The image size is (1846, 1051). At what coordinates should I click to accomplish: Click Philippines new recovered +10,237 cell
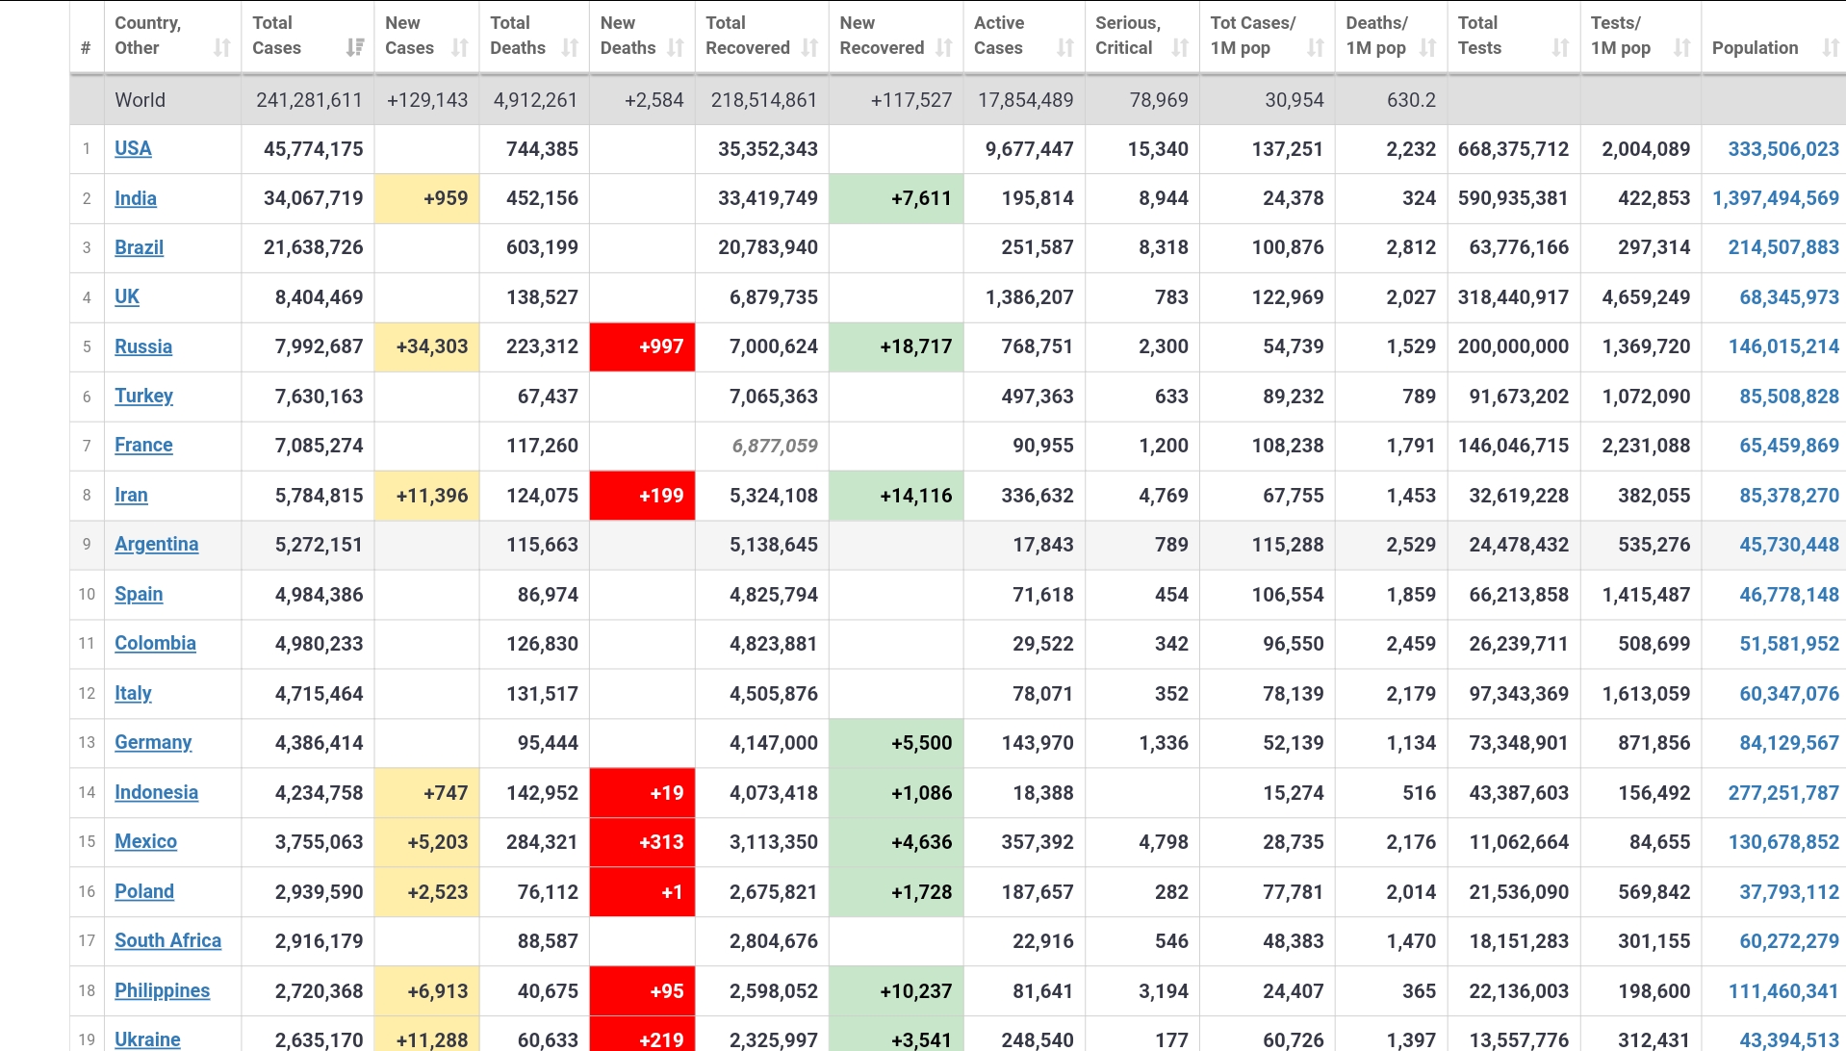pyautogui.click(x=896, y=991)
